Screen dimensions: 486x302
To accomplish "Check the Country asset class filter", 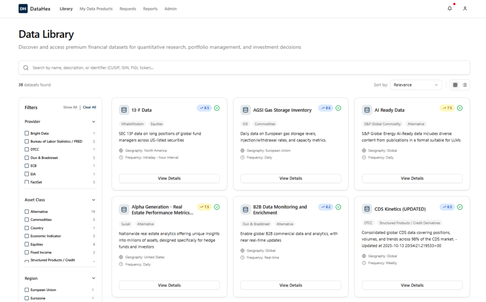I will click(x=27, y=228).
